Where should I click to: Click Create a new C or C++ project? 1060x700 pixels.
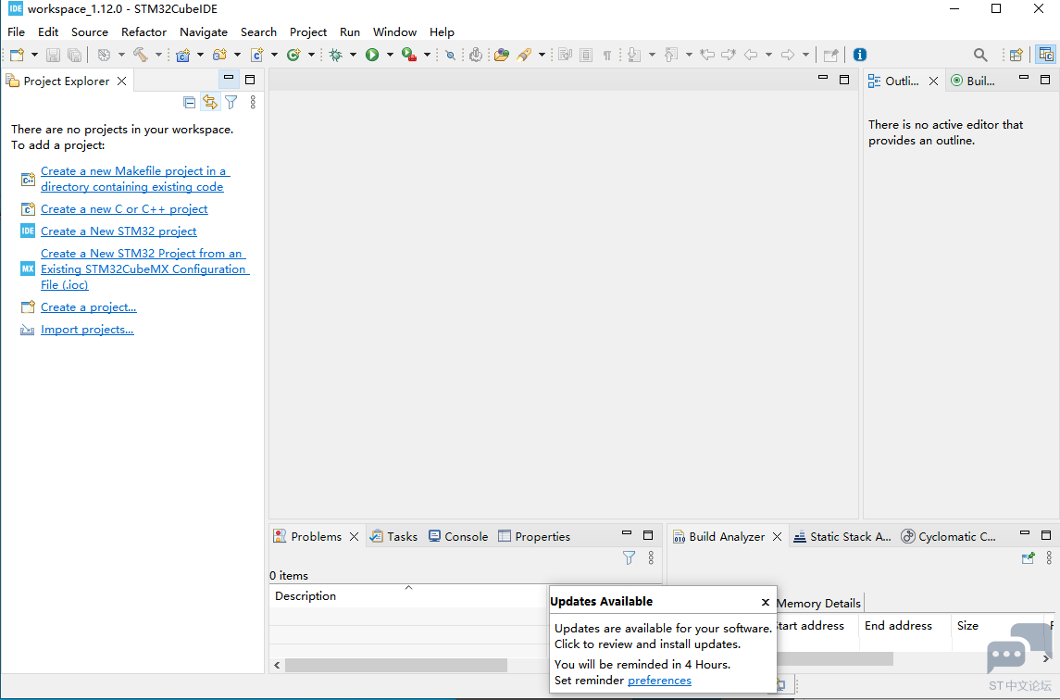point(124,209)
